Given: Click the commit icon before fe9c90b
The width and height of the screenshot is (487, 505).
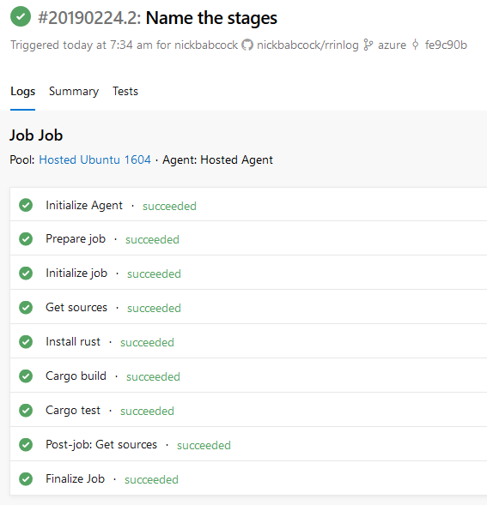Looking at the screenshot, I should (x=416, y=45).
